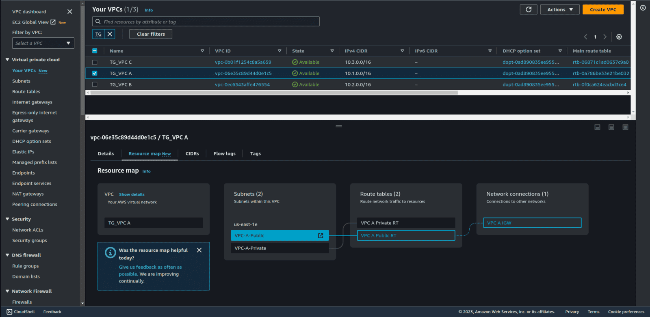Open the Flow logs tab
This screenshot has height=317, width=650.
[x=224, y=154]
